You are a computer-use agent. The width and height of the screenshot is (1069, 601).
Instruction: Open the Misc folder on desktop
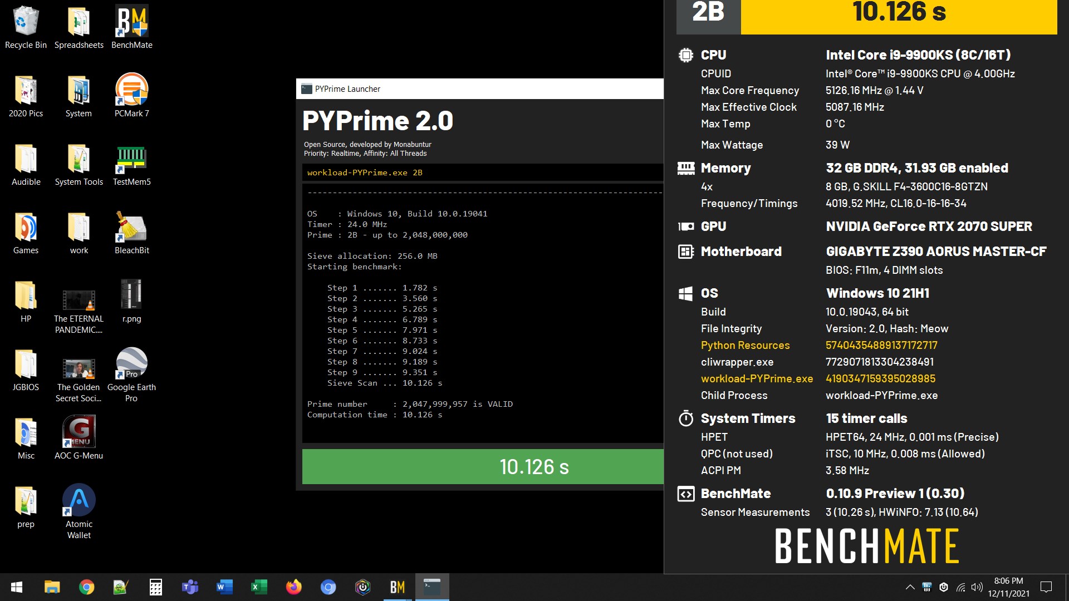(x=26, y=439)
